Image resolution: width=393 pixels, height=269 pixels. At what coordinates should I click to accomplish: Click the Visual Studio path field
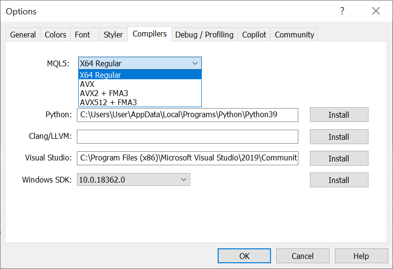(x=187, y=158)
